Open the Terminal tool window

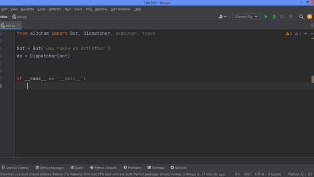[156, 168]
